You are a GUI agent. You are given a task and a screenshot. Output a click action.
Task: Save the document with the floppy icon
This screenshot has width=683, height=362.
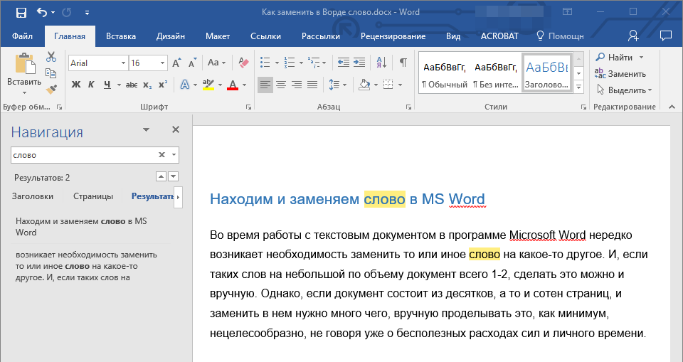click(x=21, y=13)
